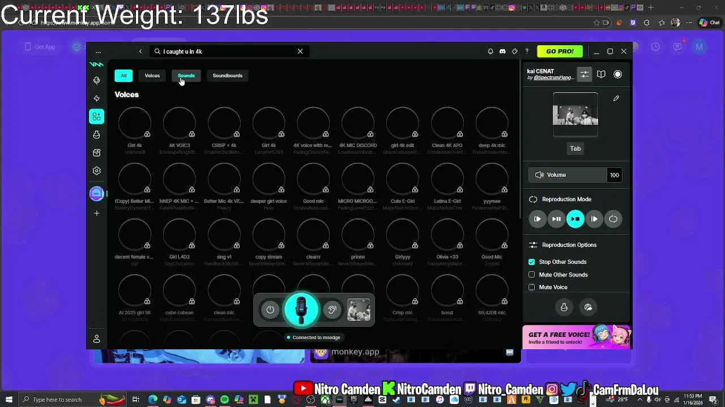
Task: Open the Windows Start button
Action: (8, 400)
